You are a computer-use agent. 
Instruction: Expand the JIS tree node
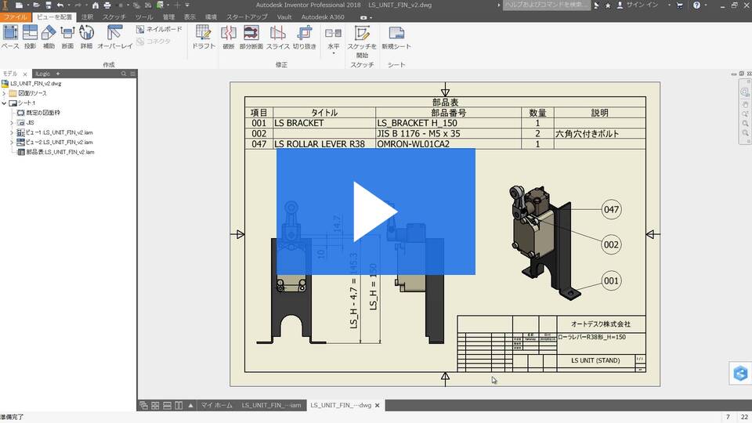[x=12, y=123]
